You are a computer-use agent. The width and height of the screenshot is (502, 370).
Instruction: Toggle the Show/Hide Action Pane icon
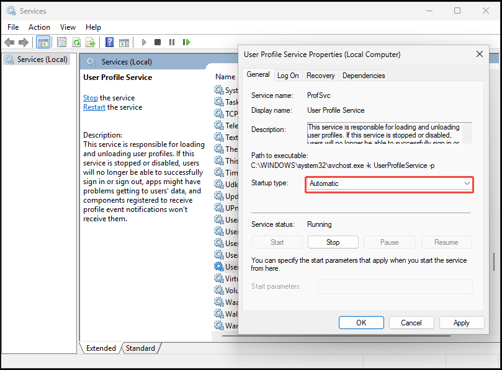pyautogui.click(x=124, y=42)
